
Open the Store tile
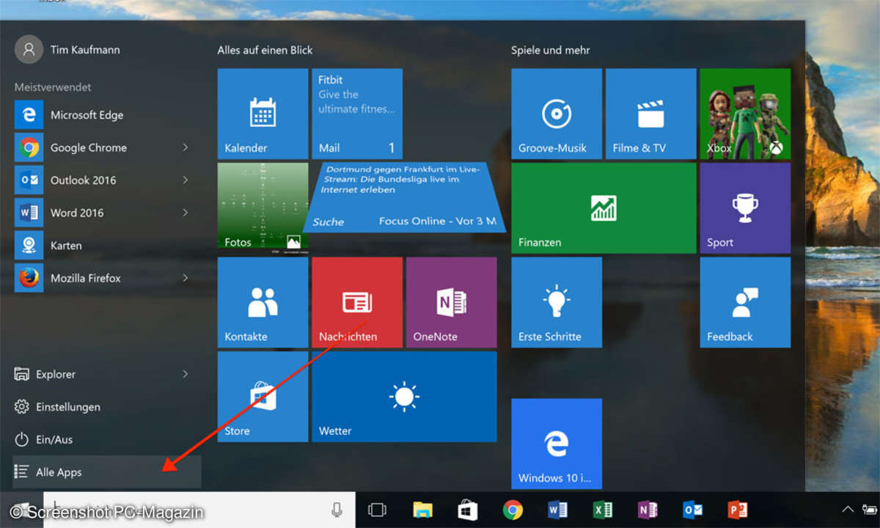click(263, 397)
